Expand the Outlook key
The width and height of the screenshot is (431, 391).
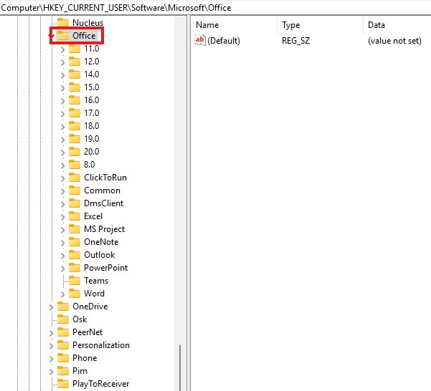tap(62, 256)
